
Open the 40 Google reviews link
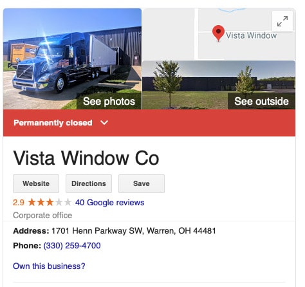click(109, 203)
